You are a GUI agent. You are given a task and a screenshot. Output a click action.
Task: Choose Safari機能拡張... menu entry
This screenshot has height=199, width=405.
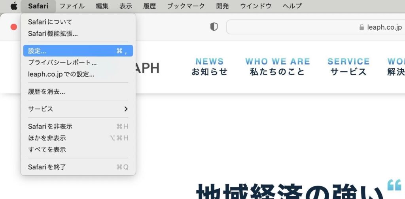(x=78, y=34)
